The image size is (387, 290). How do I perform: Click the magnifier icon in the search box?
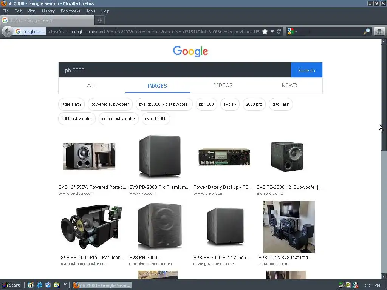(x=367, y=31)
